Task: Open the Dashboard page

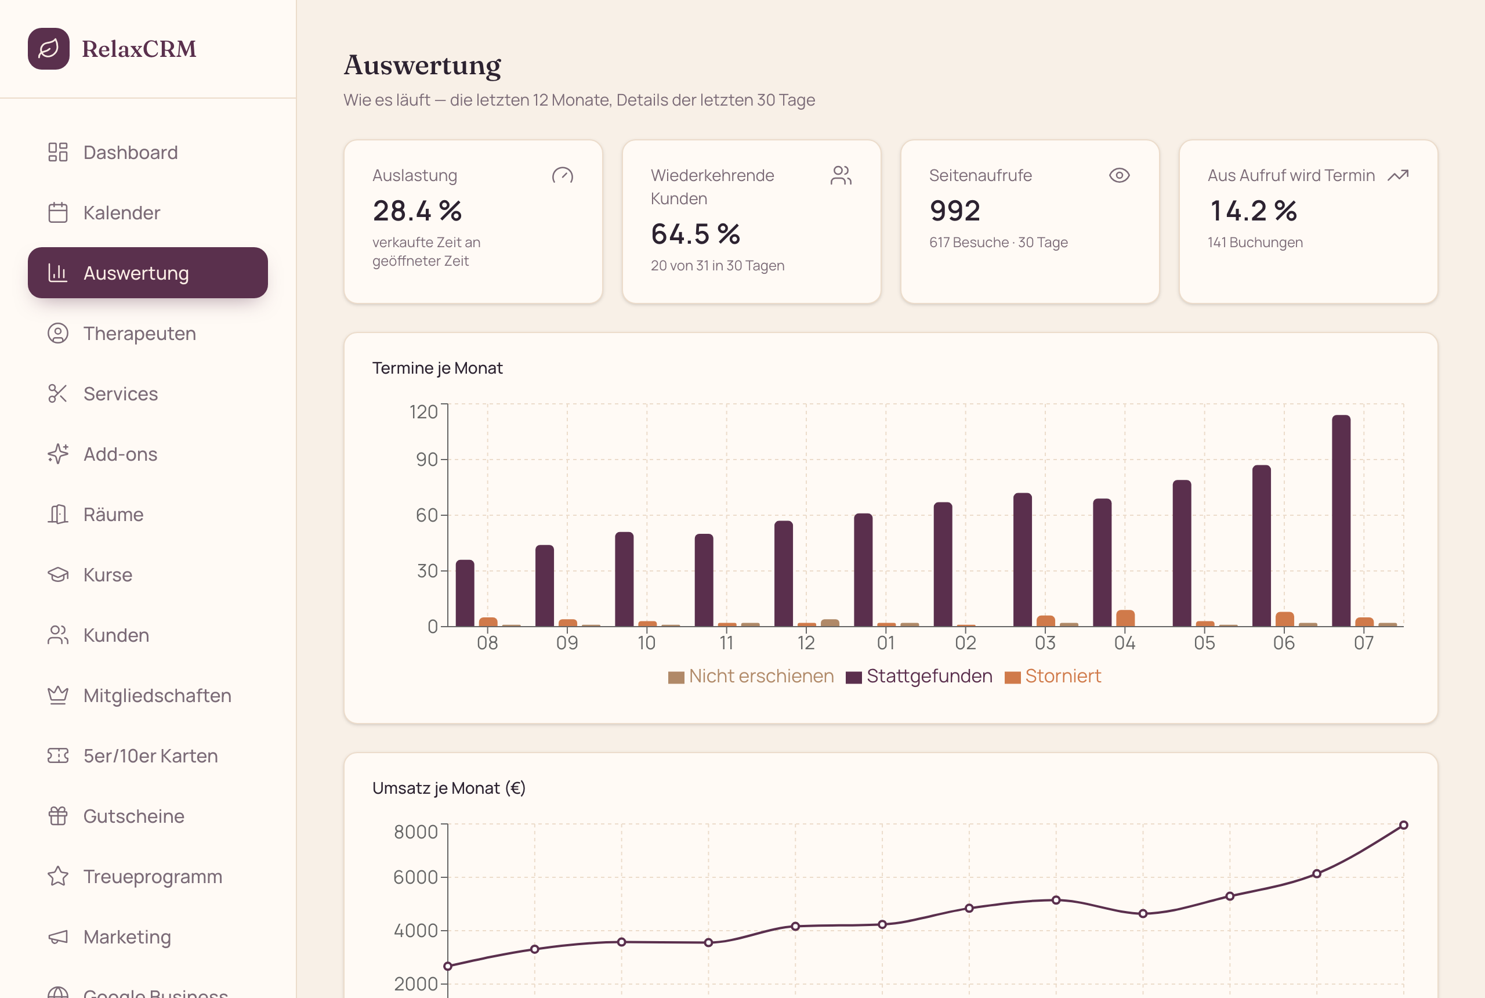Action: [x=147, y=152]
